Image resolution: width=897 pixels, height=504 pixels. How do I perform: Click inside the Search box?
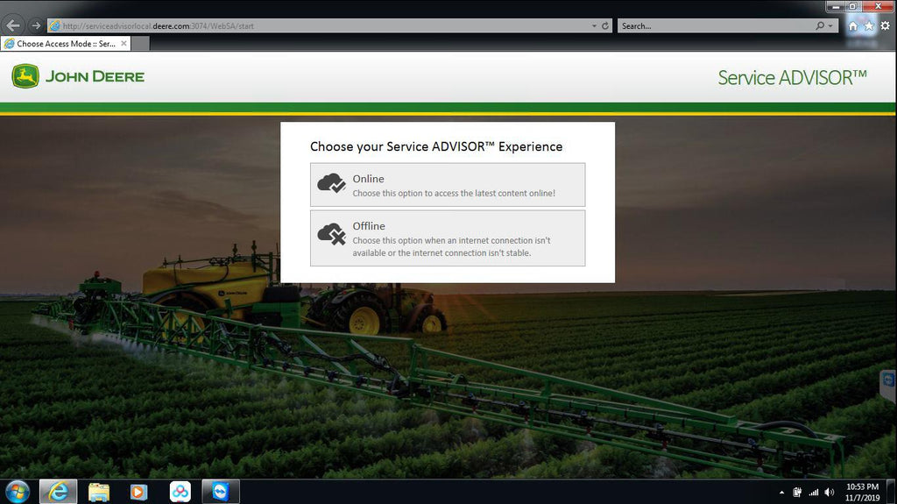tap(714, 26)
